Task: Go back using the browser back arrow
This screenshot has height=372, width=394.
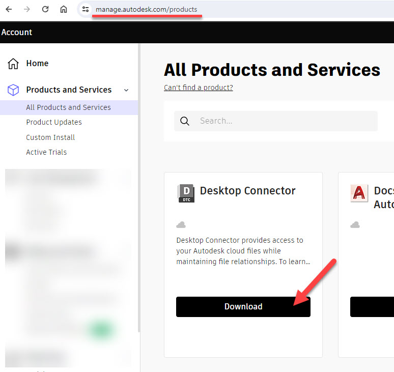Action: point(9,9)
